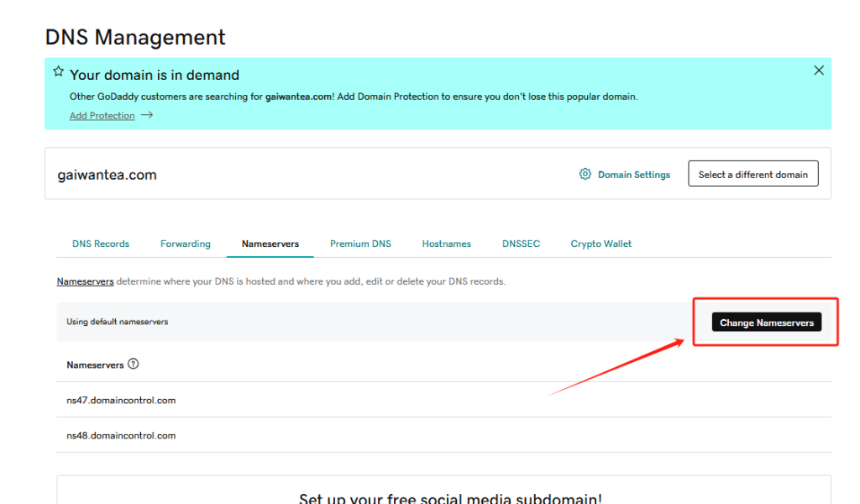Viewport: 860px width, 504px height.
Task: Click the Domain Settings gear icon
Action: [x=585, y=175]
